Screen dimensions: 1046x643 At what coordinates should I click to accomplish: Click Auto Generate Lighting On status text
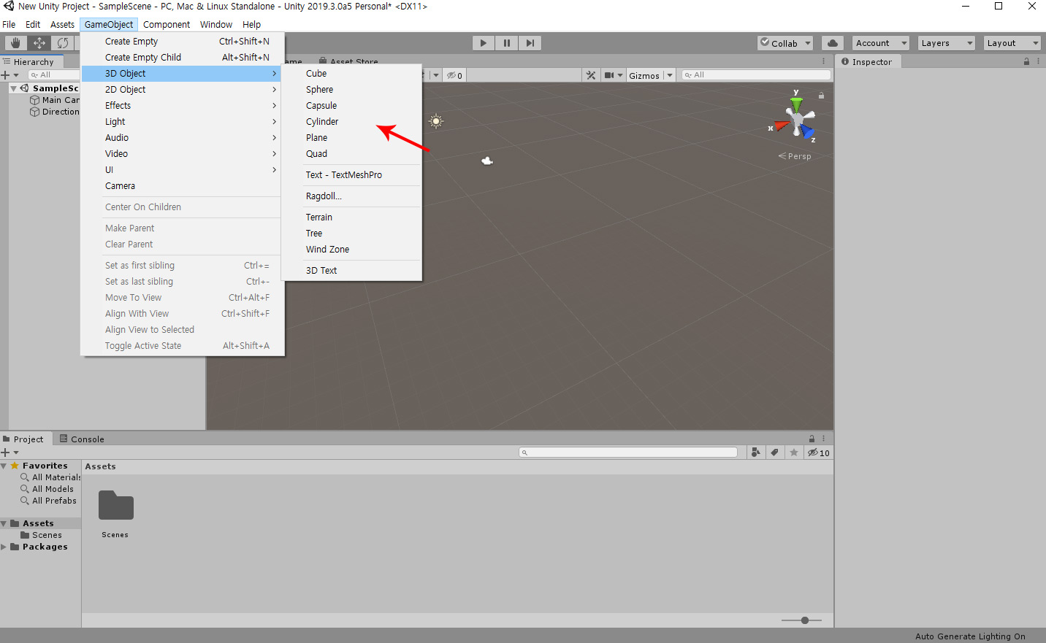(970, 636)
